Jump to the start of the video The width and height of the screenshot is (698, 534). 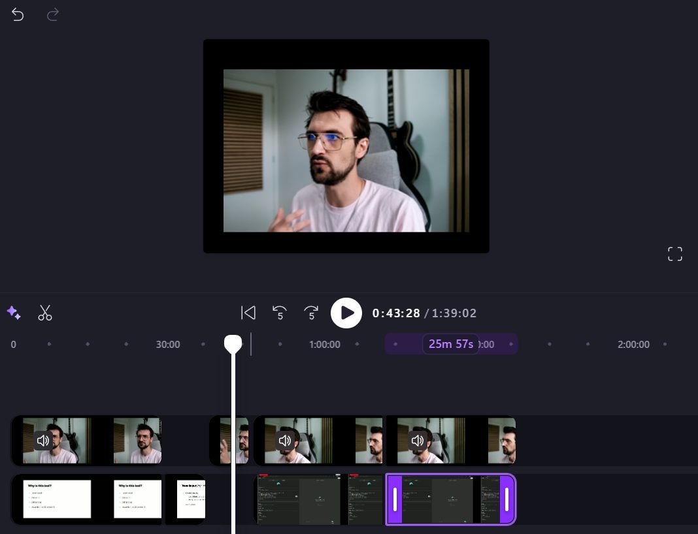pos(248,313)
